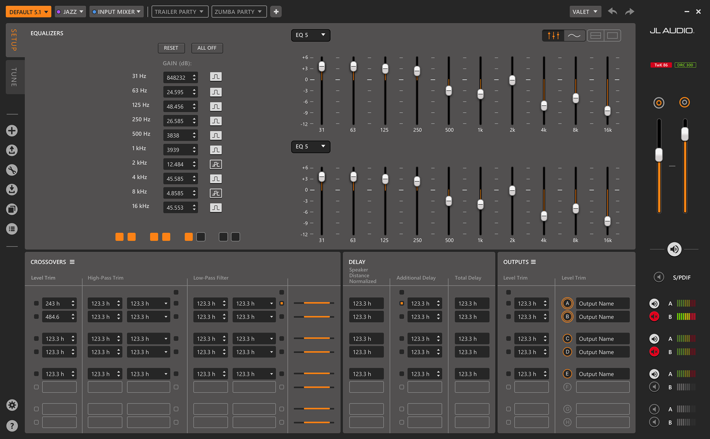
Task: Open the VALET dropdown
Action: point(585,11)
